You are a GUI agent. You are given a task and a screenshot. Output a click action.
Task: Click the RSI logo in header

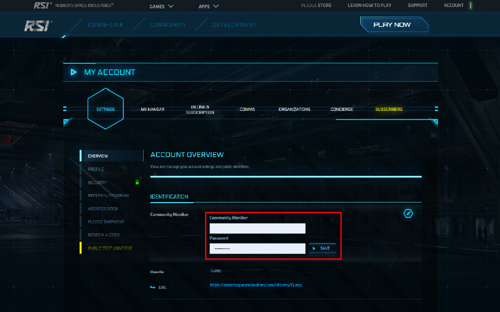[x=38, y=25]
